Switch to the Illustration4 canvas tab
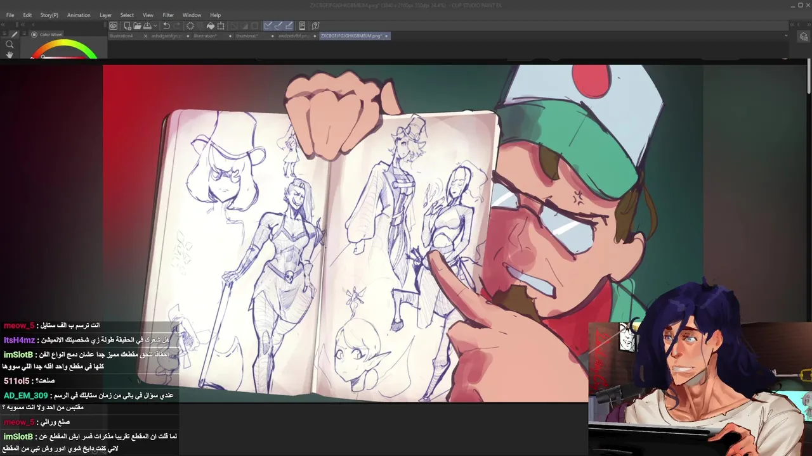The image size is (812, 456). [x=121, y=36]
